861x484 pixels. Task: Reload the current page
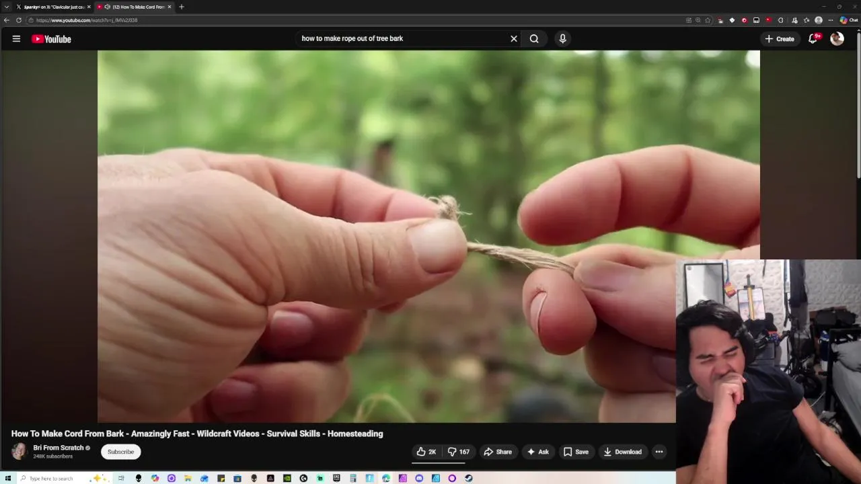[x=19, y=20]
